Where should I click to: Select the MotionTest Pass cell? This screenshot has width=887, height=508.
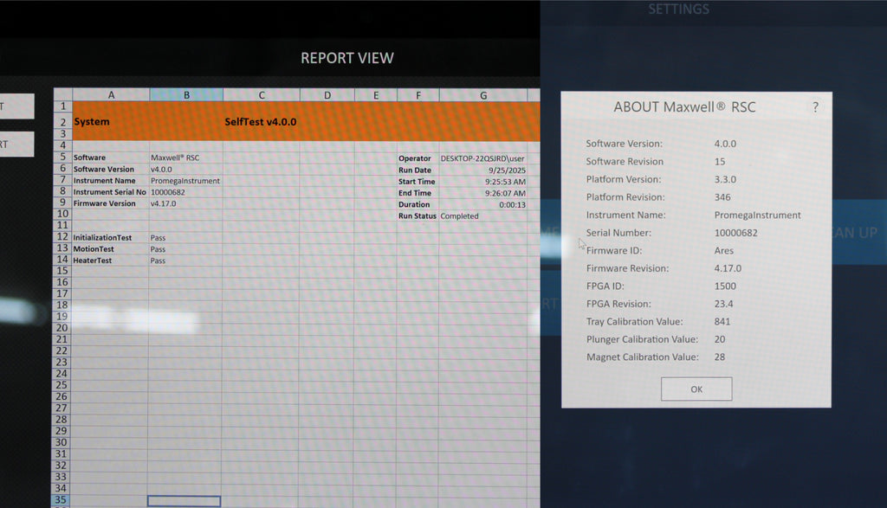pyautogui.click(x=185, y=249)
